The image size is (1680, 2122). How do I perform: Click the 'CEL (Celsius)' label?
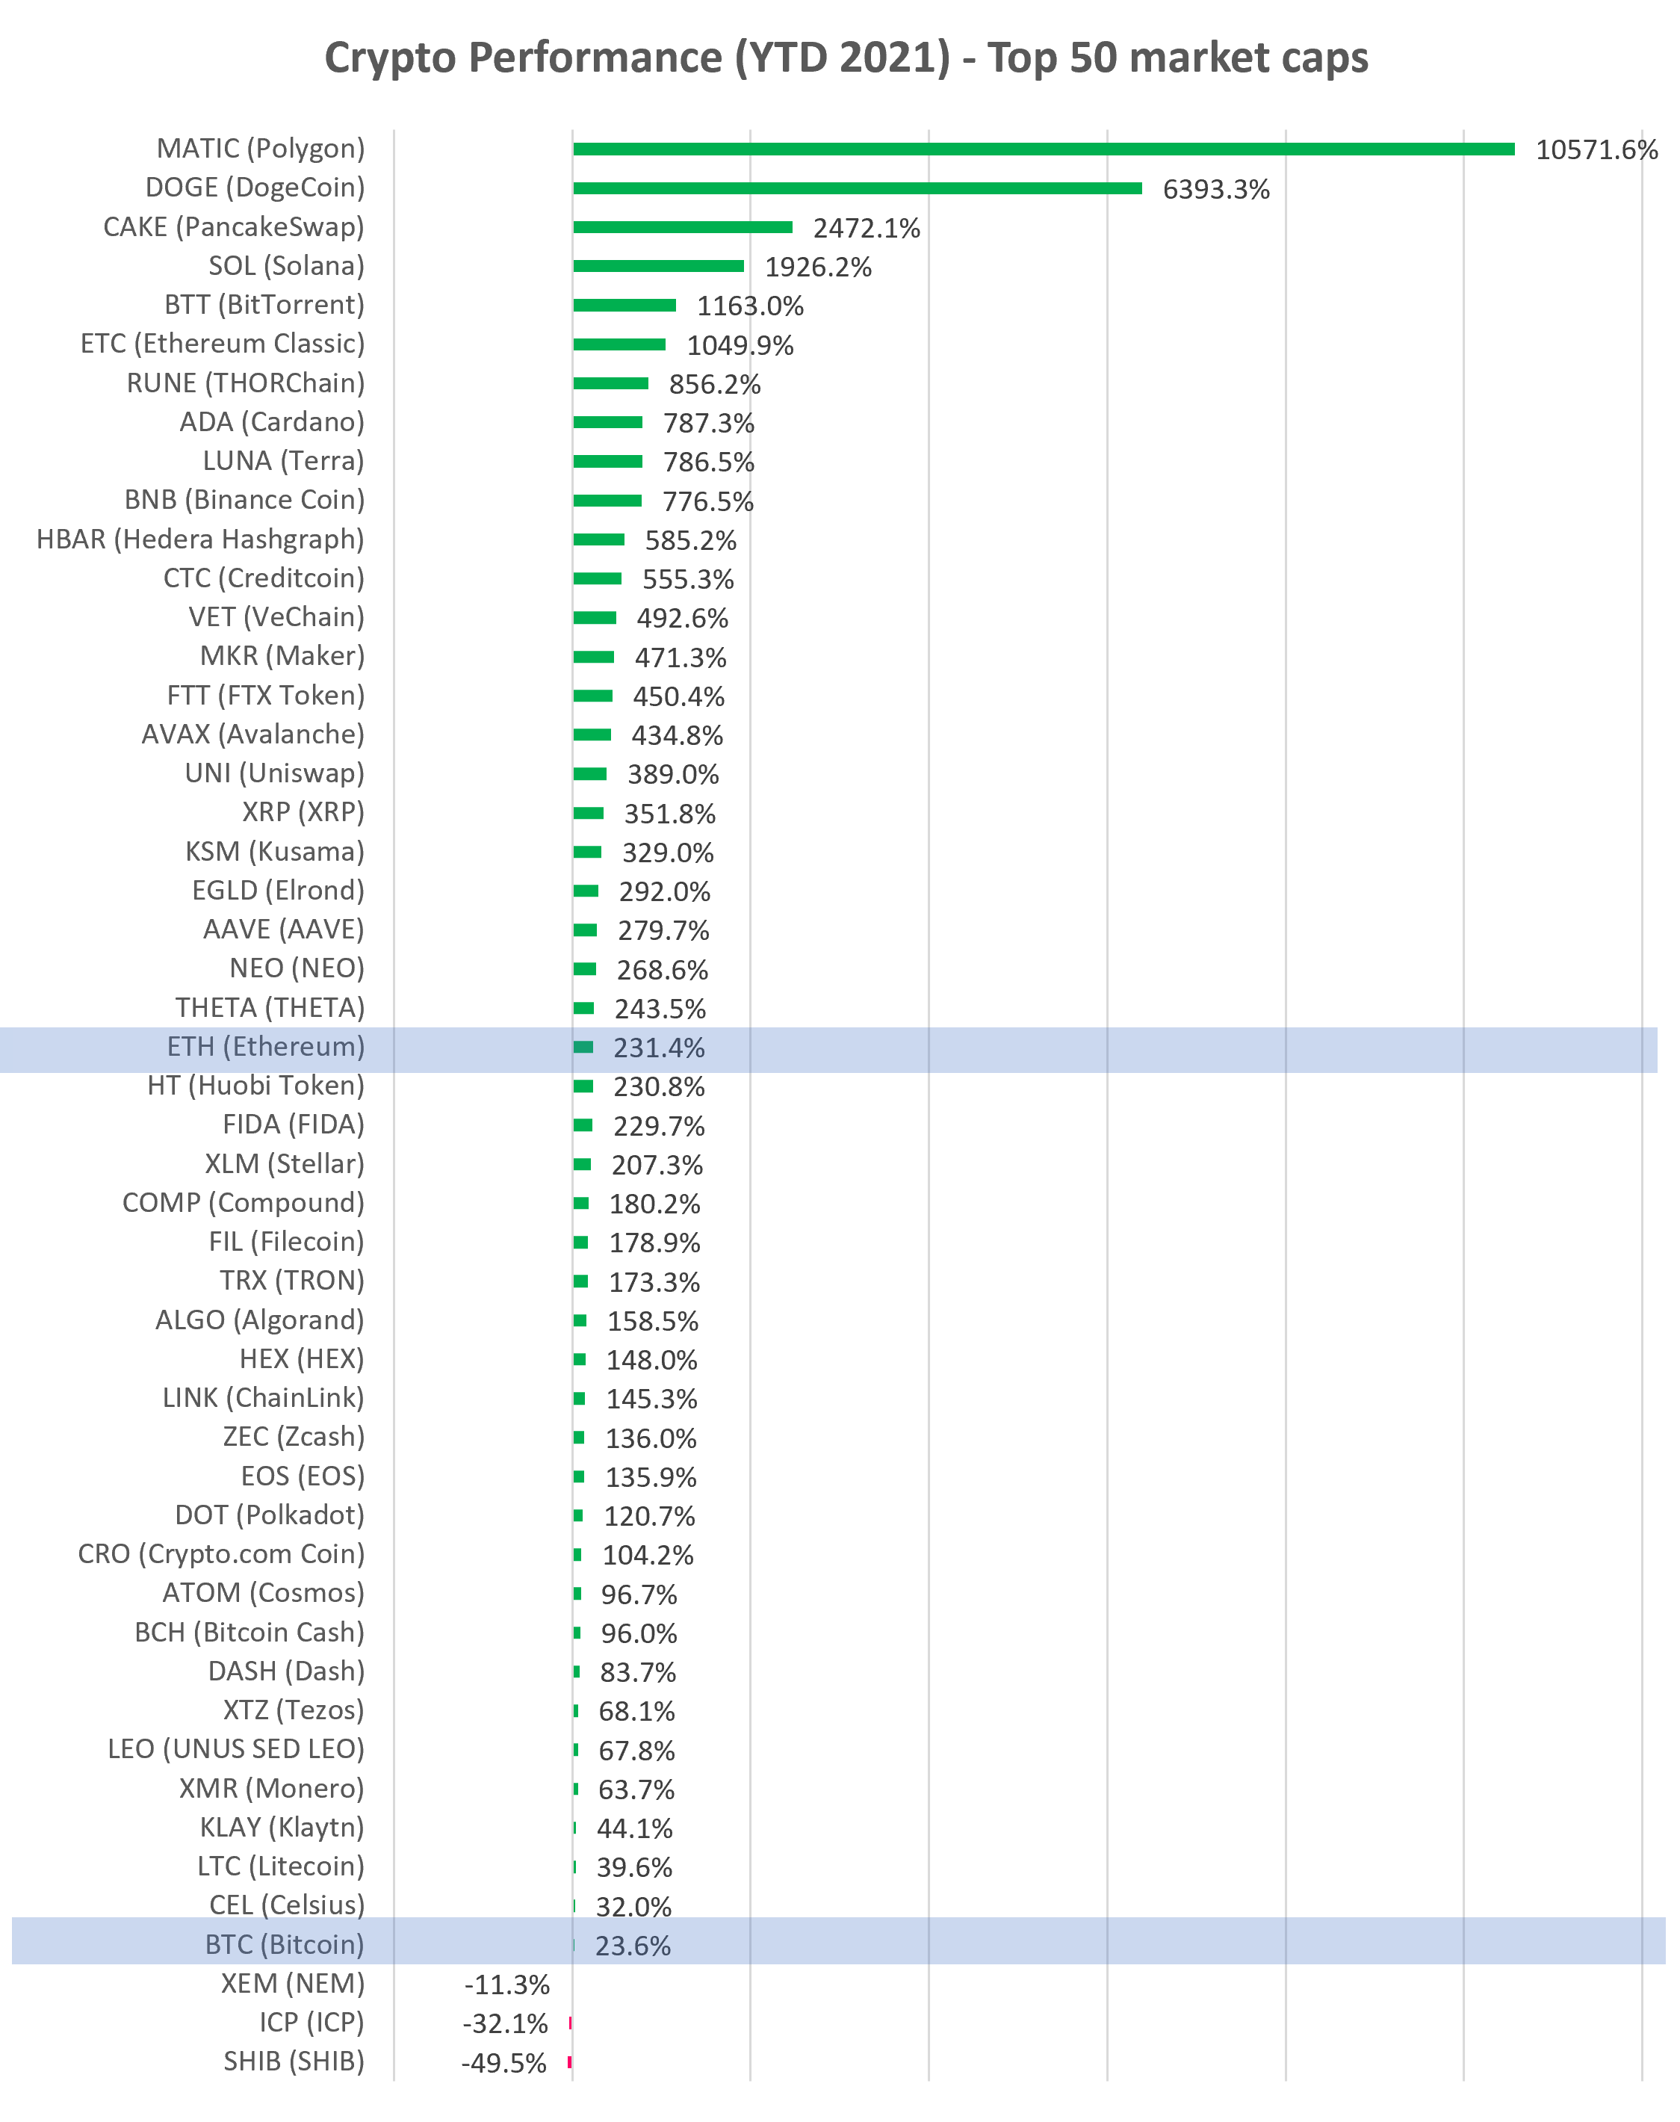click(287, 1905)
